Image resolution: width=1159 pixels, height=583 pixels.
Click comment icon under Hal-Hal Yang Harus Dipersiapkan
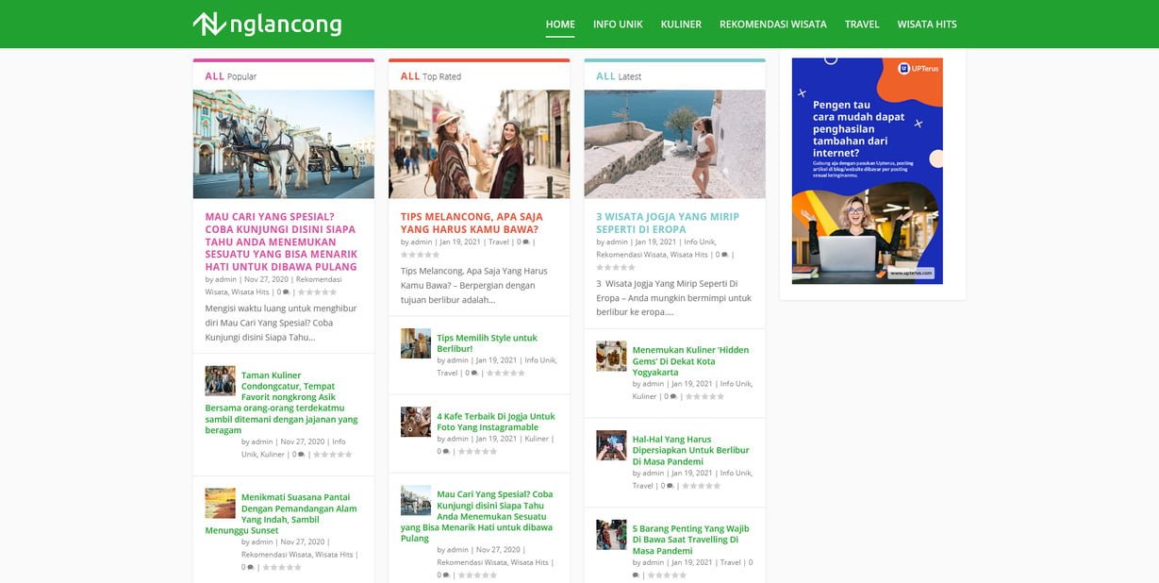[x=671, y=487]
